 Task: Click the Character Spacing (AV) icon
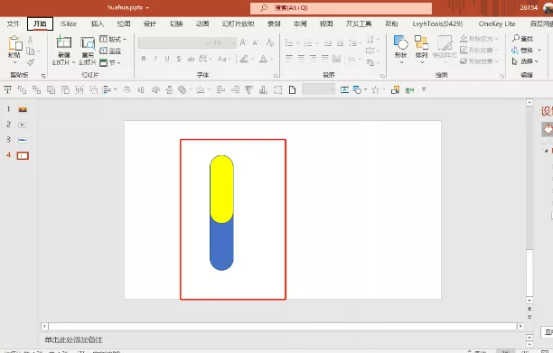click(202, 59)
